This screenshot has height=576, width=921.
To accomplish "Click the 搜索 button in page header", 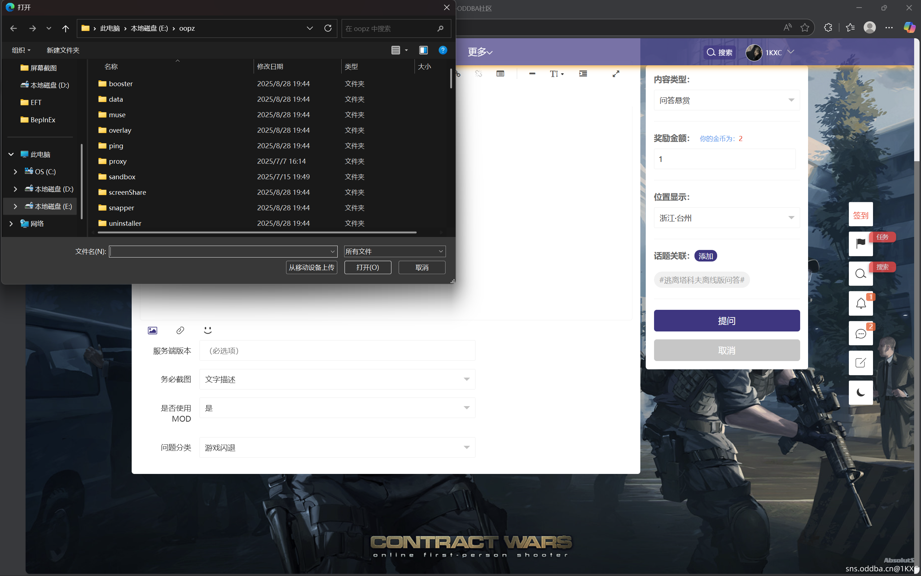I will (x=719, y=53).
